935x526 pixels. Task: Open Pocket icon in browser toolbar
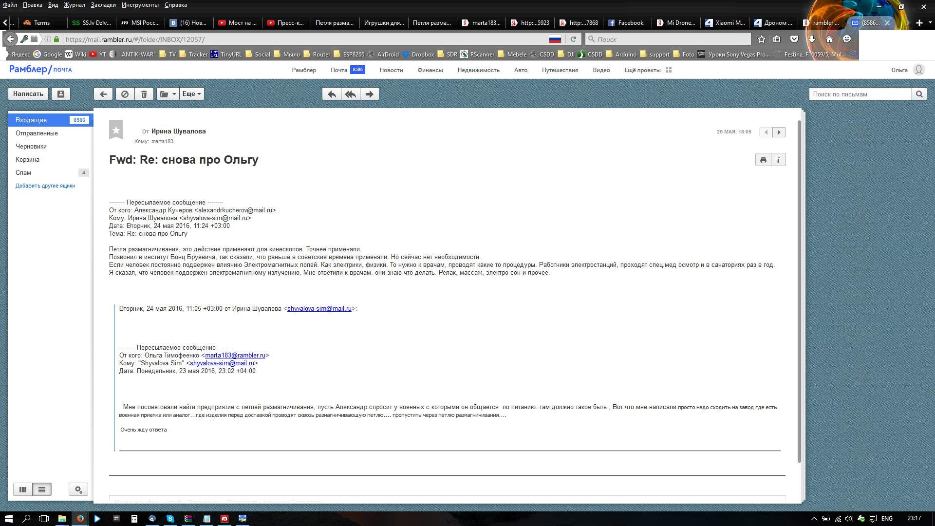coord(794,39)
